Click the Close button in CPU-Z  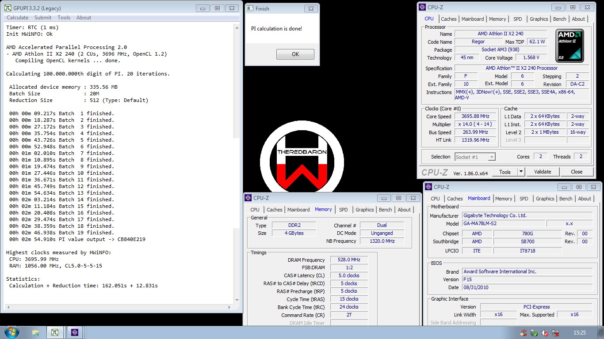coord(577,172)
